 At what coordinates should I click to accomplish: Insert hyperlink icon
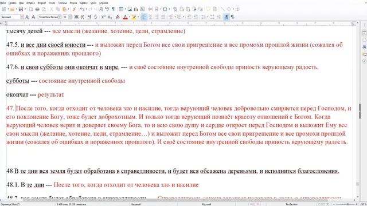(x=175, y=9)
